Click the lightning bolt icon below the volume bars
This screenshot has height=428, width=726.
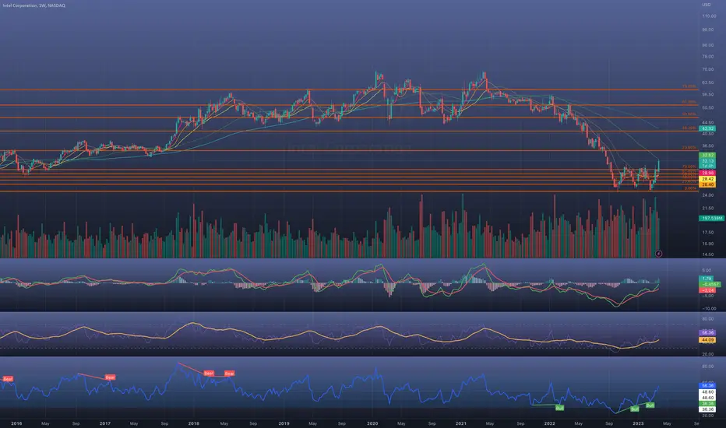[658, 254]
